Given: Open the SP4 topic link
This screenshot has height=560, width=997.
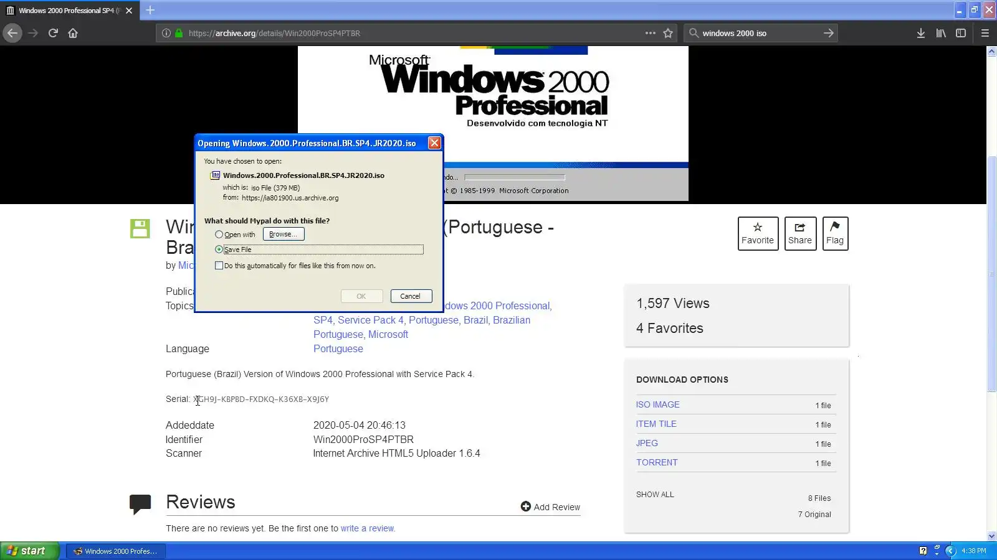Looking at the screenshot, I should pos(323,320).
